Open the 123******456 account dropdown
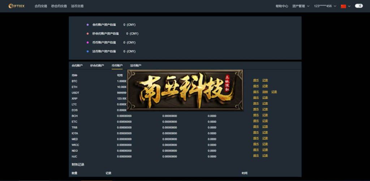370x181 pixels. tap(325, 6)
